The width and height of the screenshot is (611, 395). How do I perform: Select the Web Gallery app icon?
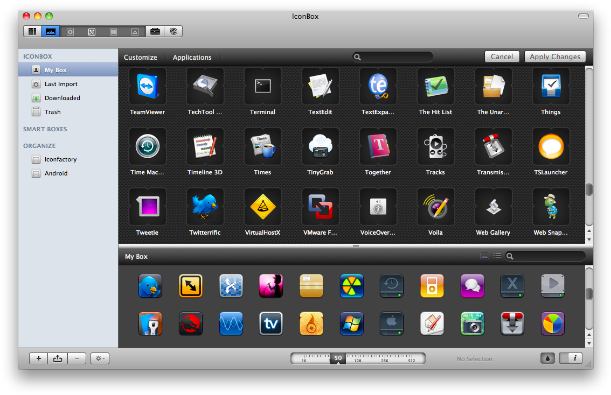point(494,207)
